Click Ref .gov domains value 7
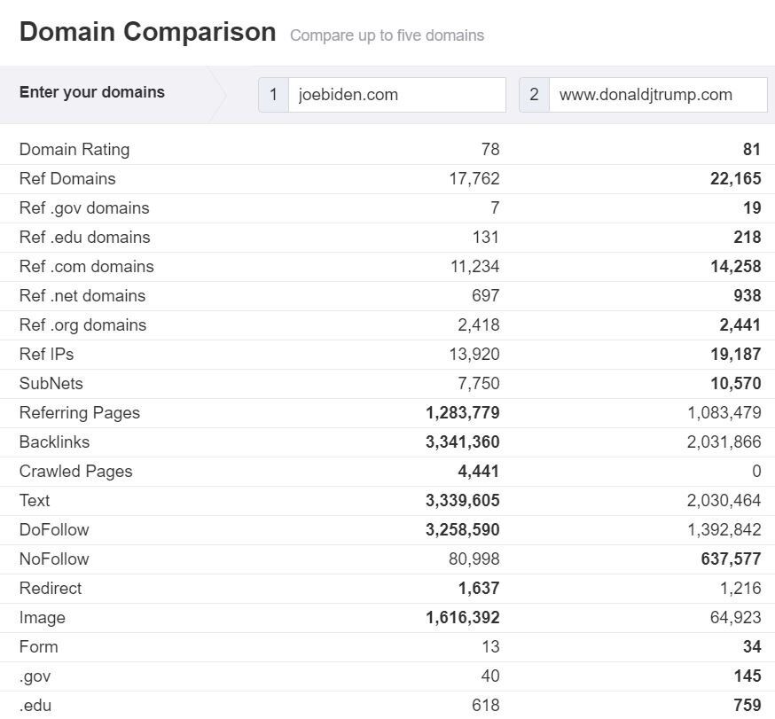Viewport: 775px width, 719px height. [x=495, y=208]
